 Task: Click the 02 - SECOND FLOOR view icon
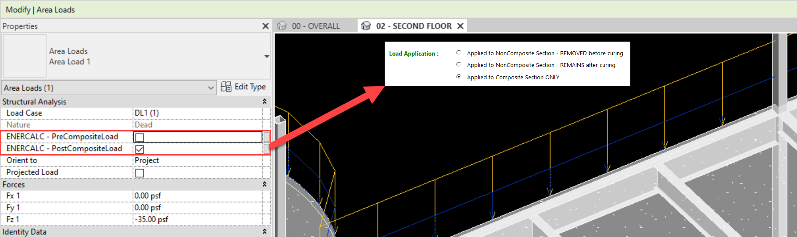(x=366, y=26)
